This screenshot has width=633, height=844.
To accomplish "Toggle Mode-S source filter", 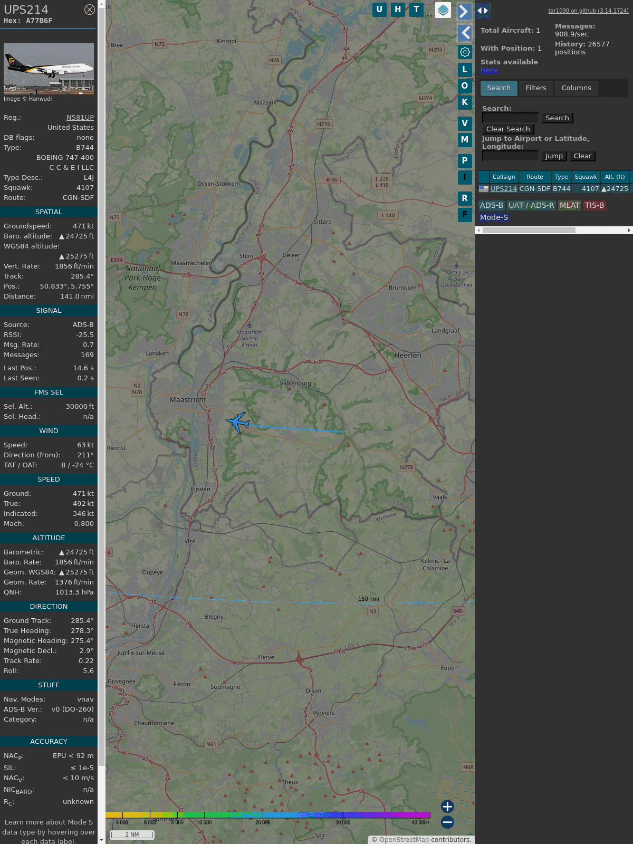I will 494,217.
